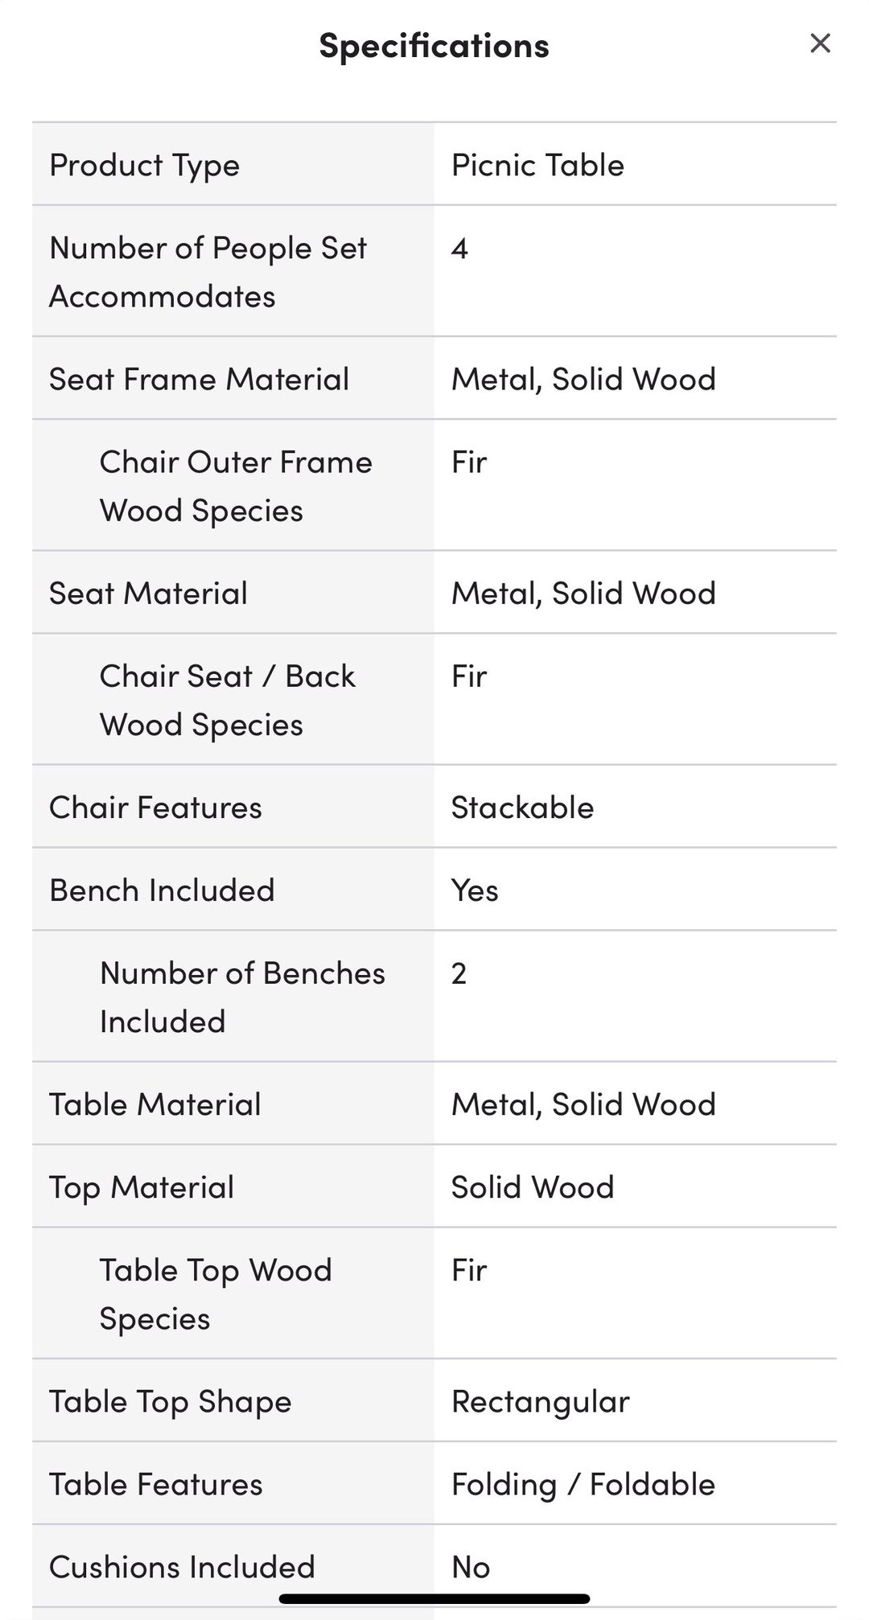Tap the Table Material label
The image size is (869, 1620).
pos(155,1104)
